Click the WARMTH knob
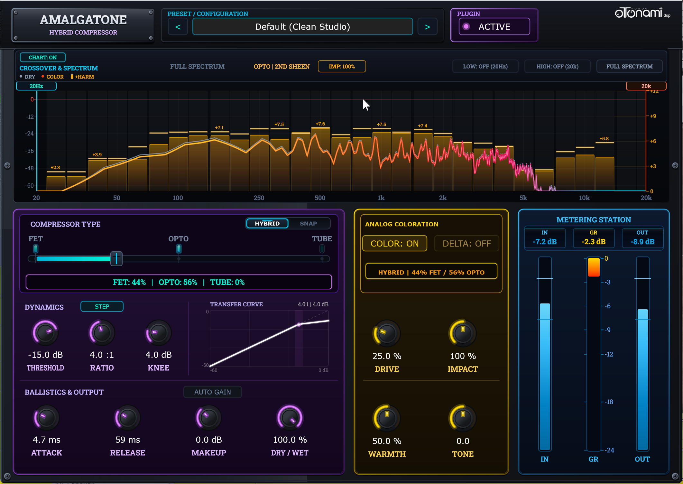The image size is (683, 484). tap(387, 418)
